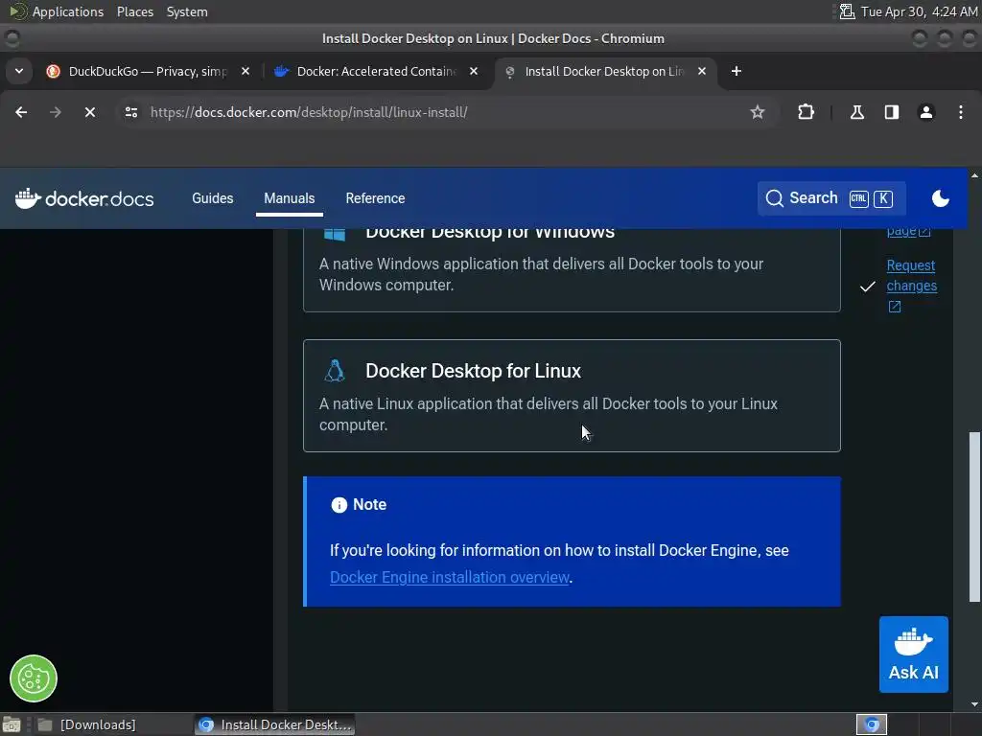
Task: Go forward using the browser forward arrow
Action: [56, 112]
